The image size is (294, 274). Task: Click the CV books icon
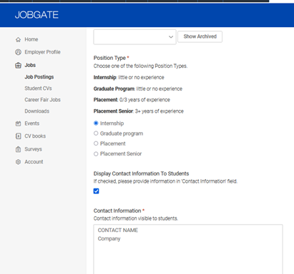(18, 136)
